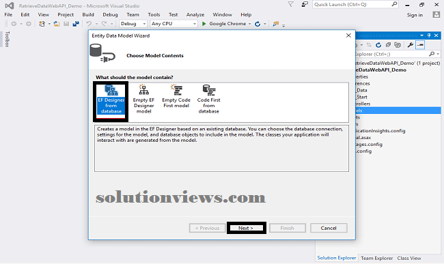Switch to the Team Explorer tab
This screenshot has width=444, height=264.
[376, 258]
